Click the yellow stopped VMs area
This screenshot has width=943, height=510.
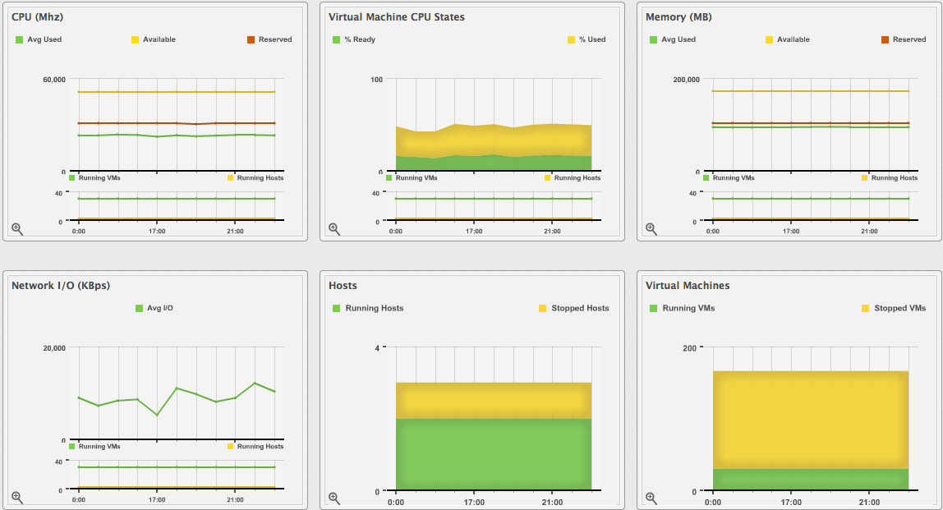[810, 419]
